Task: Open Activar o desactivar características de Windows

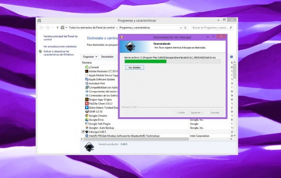Action: (x=59, y=53)
